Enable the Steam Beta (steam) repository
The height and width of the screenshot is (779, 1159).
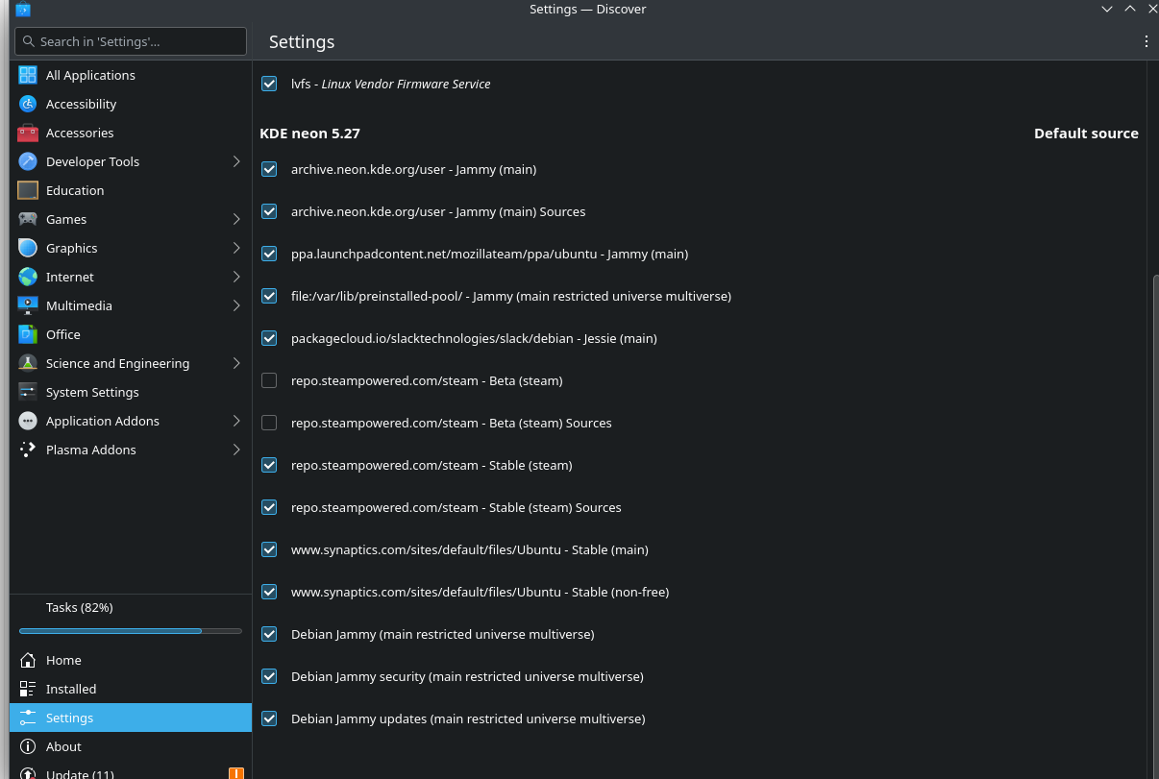(269, 380)
